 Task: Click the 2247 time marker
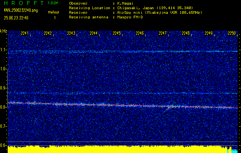[x=162, y=33]
